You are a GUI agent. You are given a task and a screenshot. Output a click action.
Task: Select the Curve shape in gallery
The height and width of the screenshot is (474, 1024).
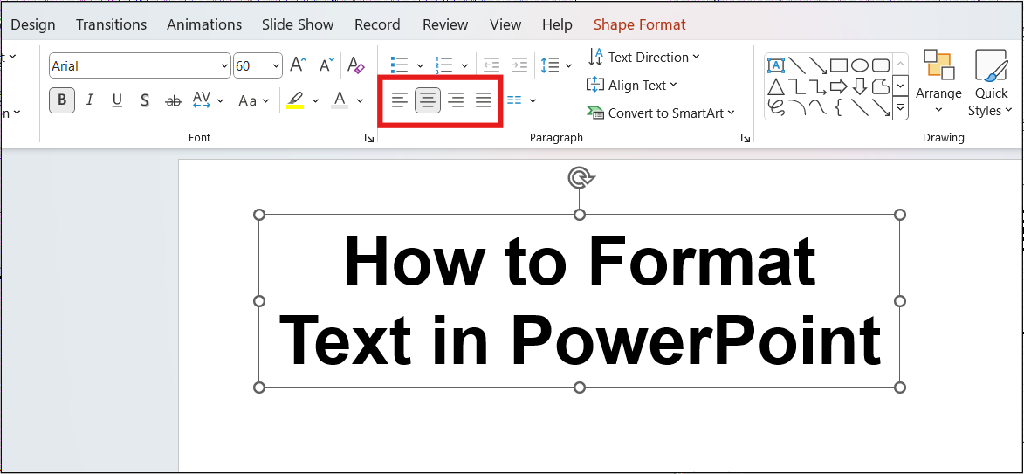click(x=817, y=107)
